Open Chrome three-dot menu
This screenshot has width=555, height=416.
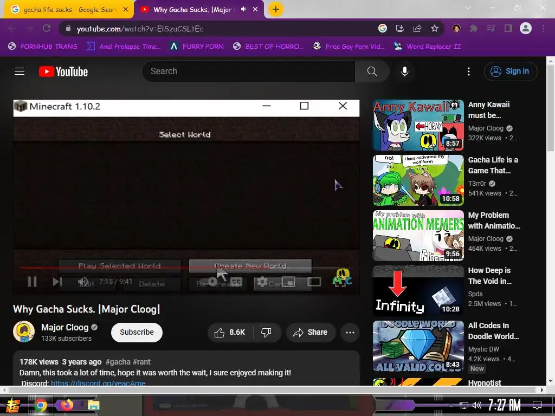tap(543, 28)
